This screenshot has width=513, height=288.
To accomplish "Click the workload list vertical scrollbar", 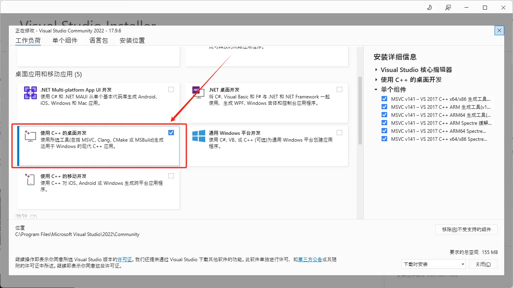I will [360, 110].
